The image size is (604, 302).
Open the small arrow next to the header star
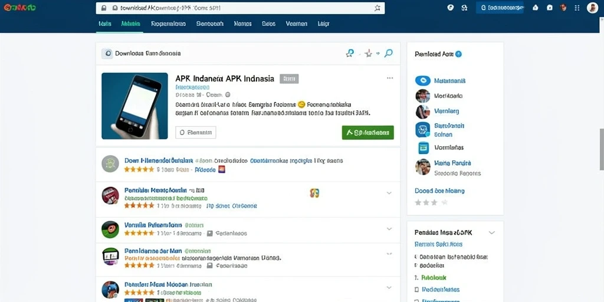[378, 54]
